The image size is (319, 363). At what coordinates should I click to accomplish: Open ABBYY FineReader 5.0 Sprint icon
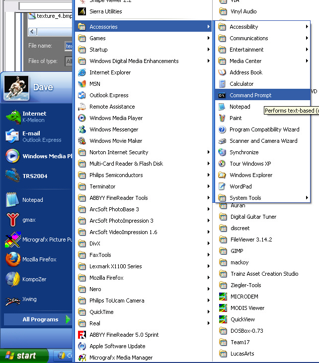82,335
